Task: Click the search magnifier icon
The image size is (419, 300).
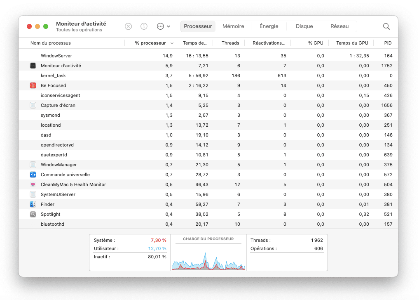Action: tap(386, 26)
